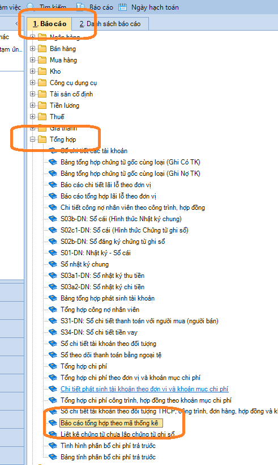Expand the Kho folder node
Image resolution: width=278 pixels, height=465 pixels.
(x=33, y=71)
